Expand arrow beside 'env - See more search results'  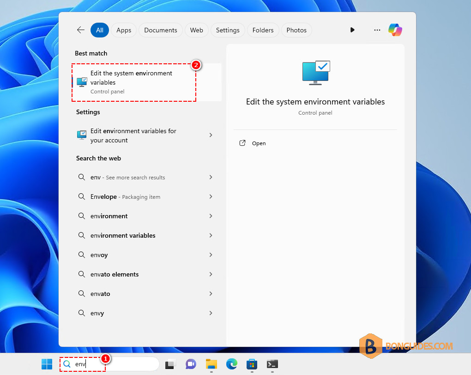tap(211, 177)
